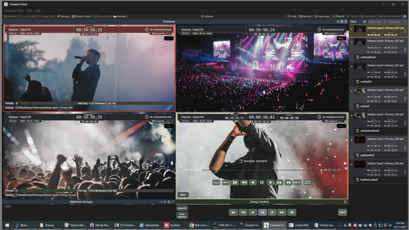This screenshot has width=409, height=230.
Task: Select clip Default_Input1_Primary_002.aaf thumbnail number 4
Action: 359,91
